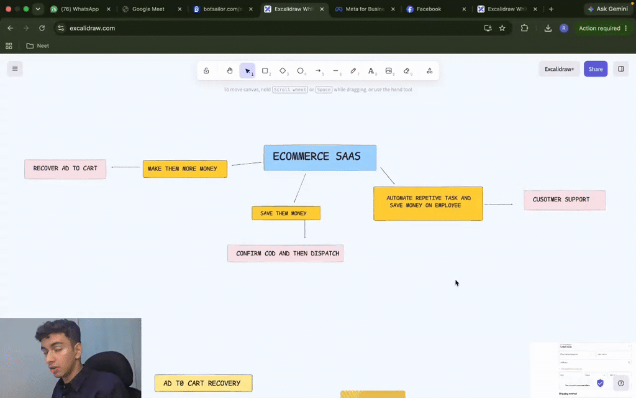Select the Draw pencil tool

coord(353,71)
